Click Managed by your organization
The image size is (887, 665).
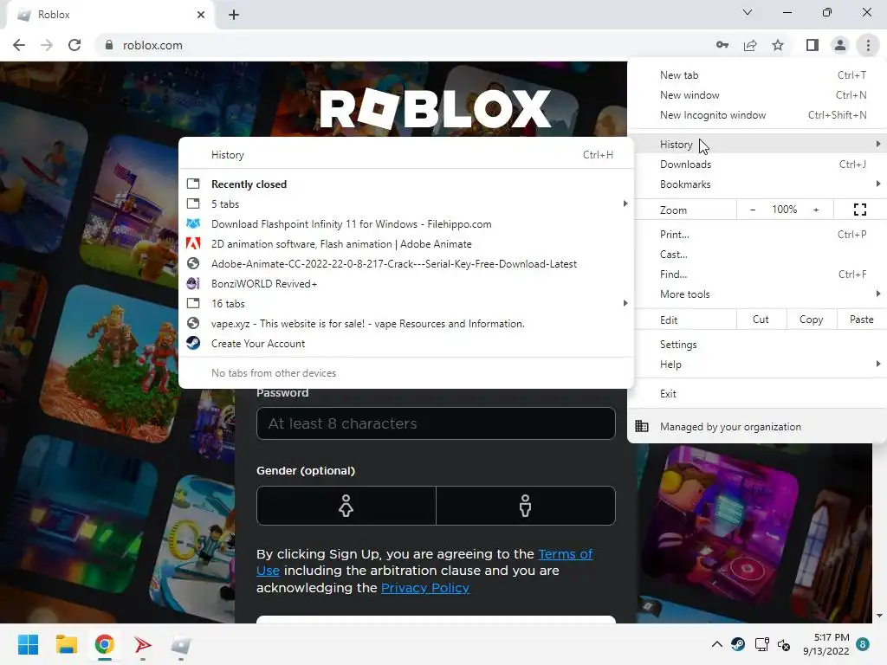[x=757, y=427]
